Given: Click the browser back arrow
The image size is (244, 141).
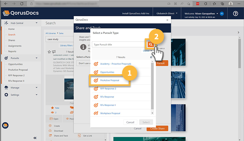Looking at the screenshot, I should point(6,4).
